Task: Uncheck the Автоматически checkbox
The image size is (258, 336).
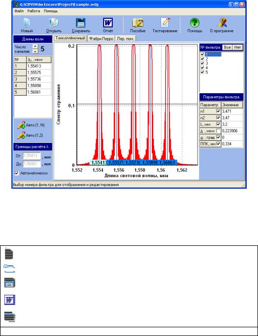Action: [x=16, y=173]
